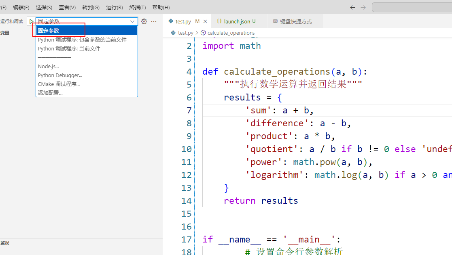This screenshot has height=255, width=452.
Task: Click 添加配置... to add configuration
Action: (87, 93)
